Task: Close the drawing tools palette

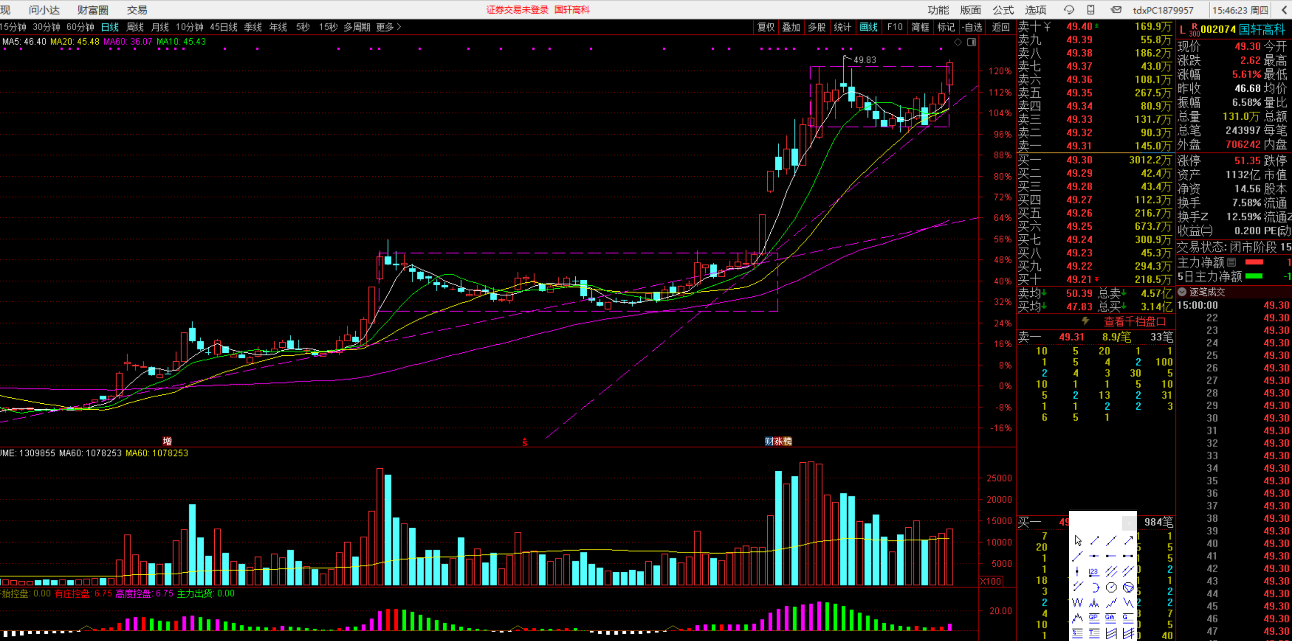Action: click(x=1129, y=523)
